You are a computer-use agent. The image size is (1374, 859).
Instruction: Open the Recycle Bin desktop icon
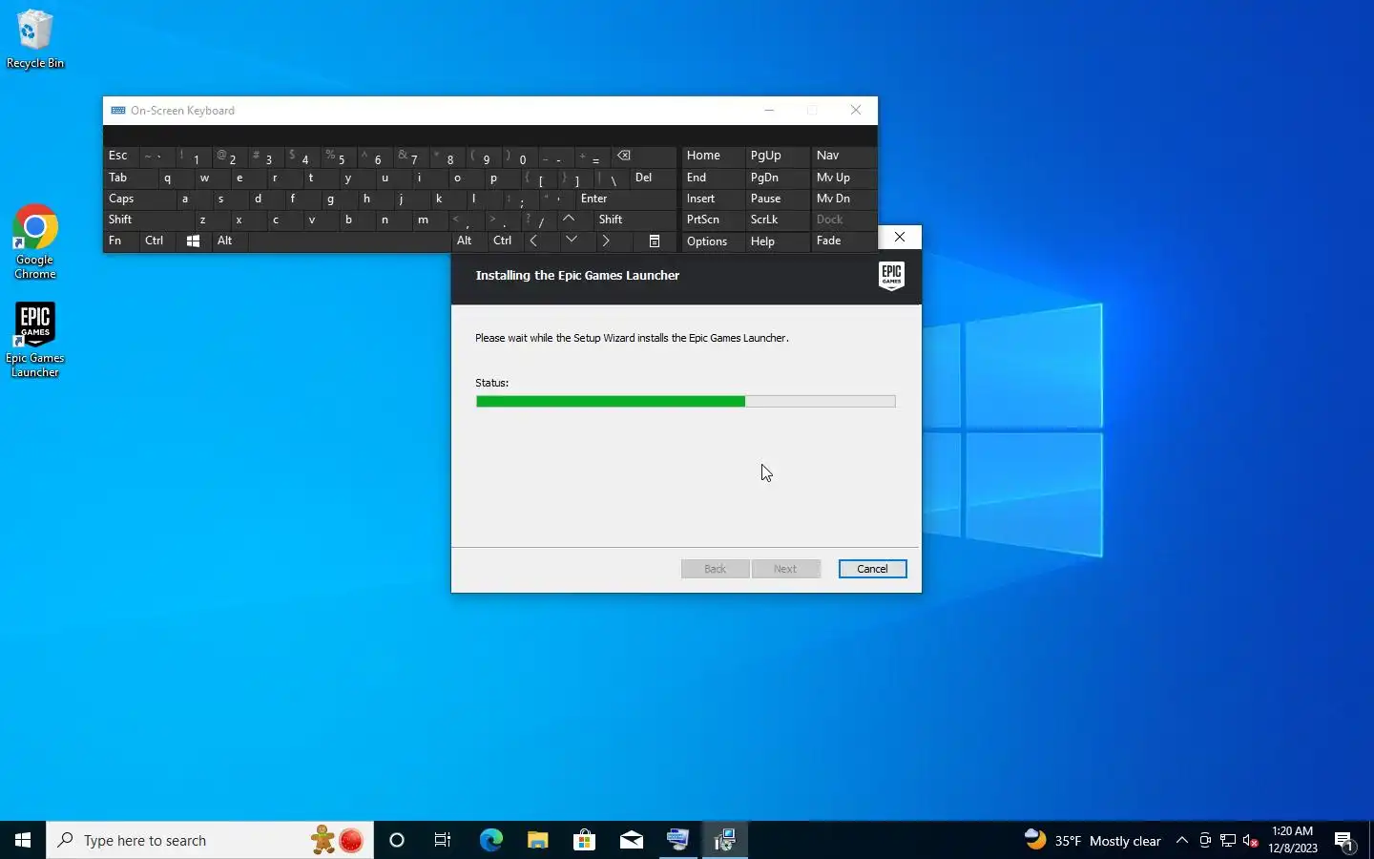pos(35,39)
